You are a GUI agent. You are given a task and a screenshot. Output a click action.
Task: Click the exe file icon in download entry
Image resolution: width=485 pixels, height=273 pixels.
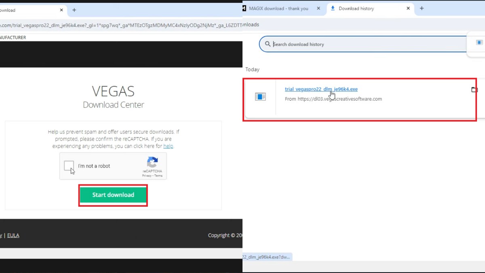(x=260, y=97)
